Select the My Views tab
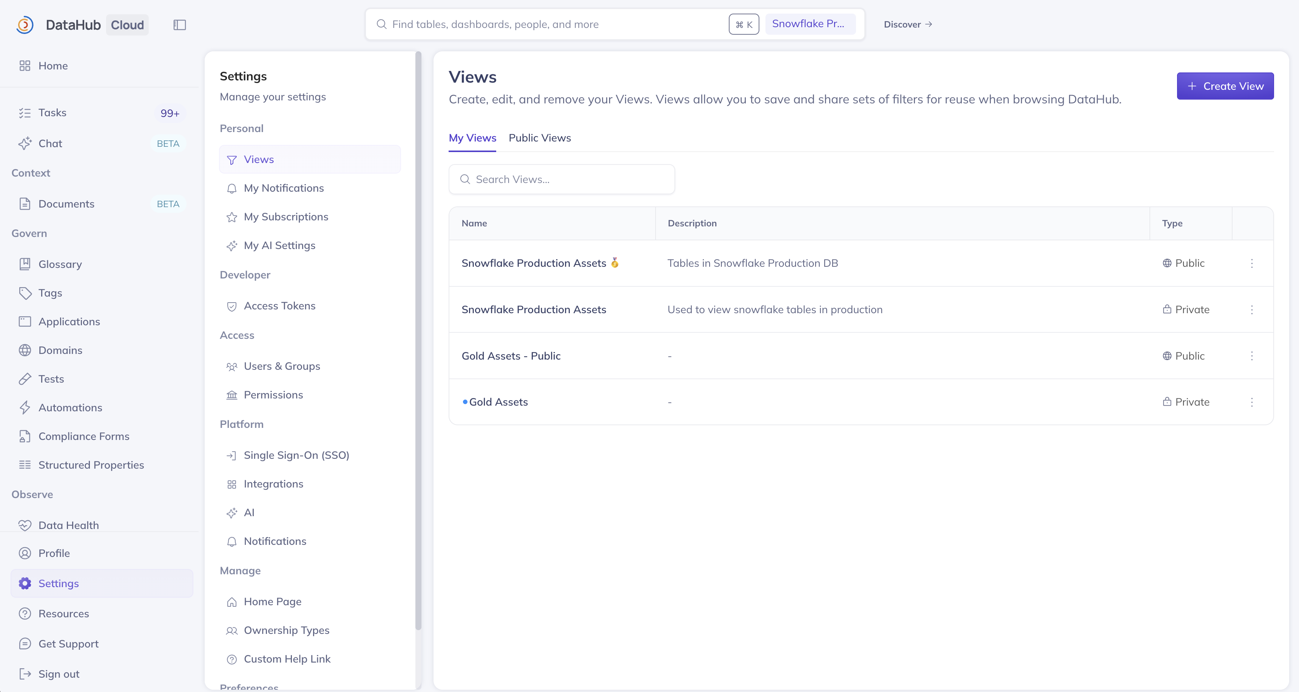 472,138
